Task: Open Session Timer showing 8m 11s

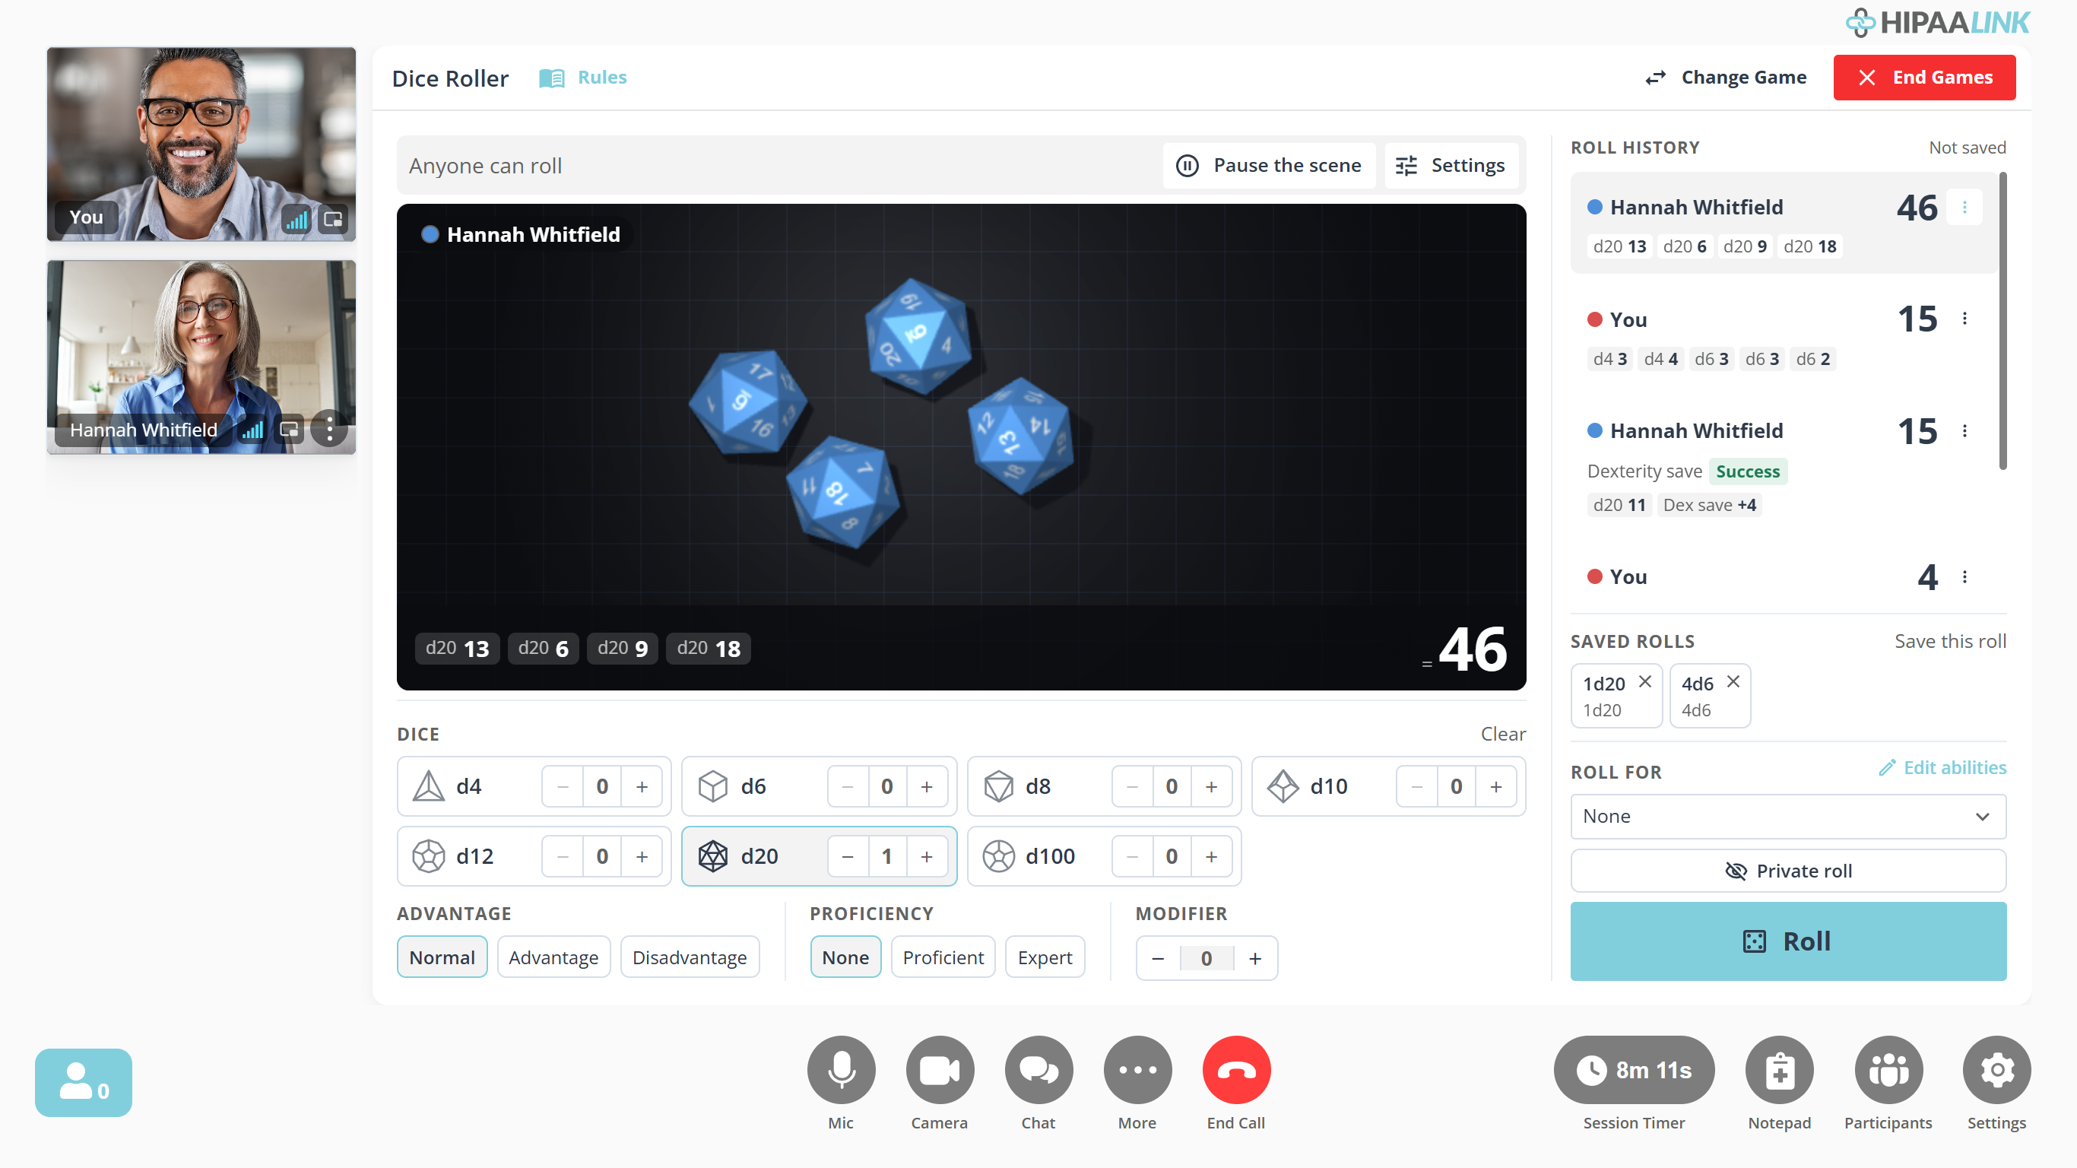Action: pyautogui.click(x=1634, y=1070)
